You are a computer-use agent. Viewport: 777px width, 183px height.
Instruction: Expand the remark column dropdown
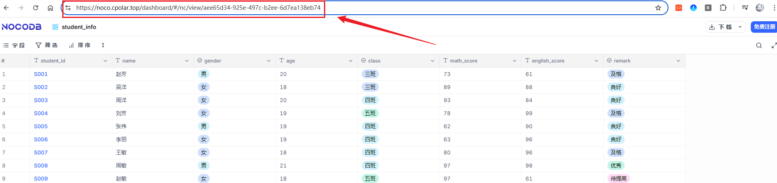point(678,61)
